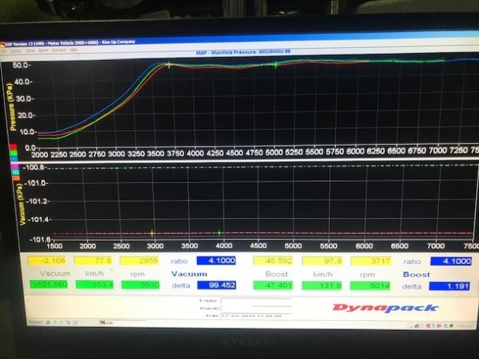
Task: Click green cursor marker on vacuum graph
Action: (220, 233)
